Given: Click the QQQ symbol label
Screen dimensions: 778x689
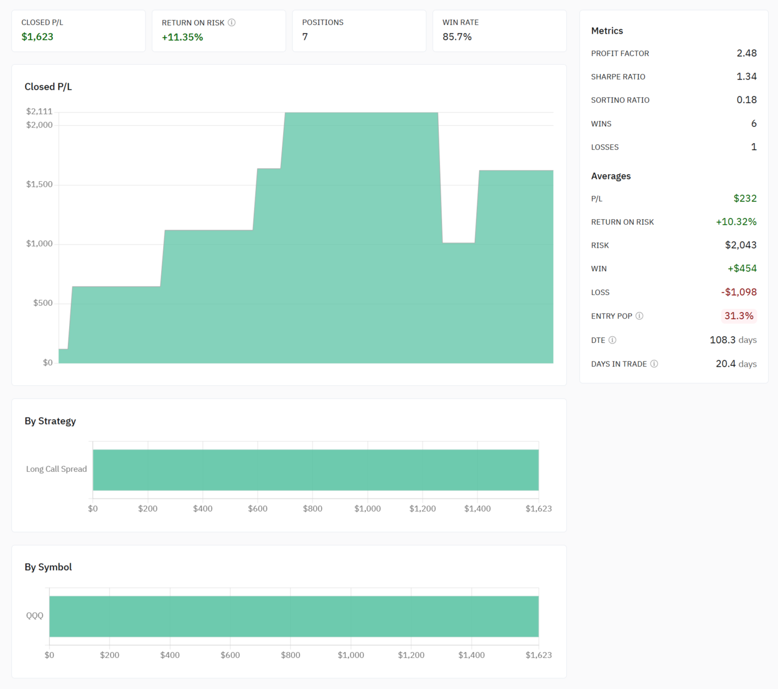Looking at the screenshot, I should point(35,616).
